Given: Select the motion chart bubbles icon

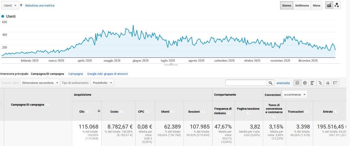Looking at the screenshot, I should pyautogui.click(x=337, y=5).
